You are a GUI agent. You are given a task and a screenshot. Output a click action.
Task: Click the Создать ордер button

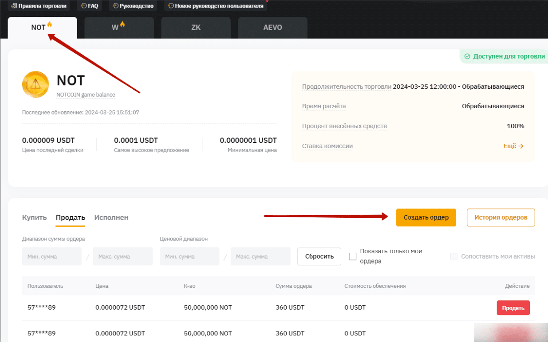(x=426, y=217)
